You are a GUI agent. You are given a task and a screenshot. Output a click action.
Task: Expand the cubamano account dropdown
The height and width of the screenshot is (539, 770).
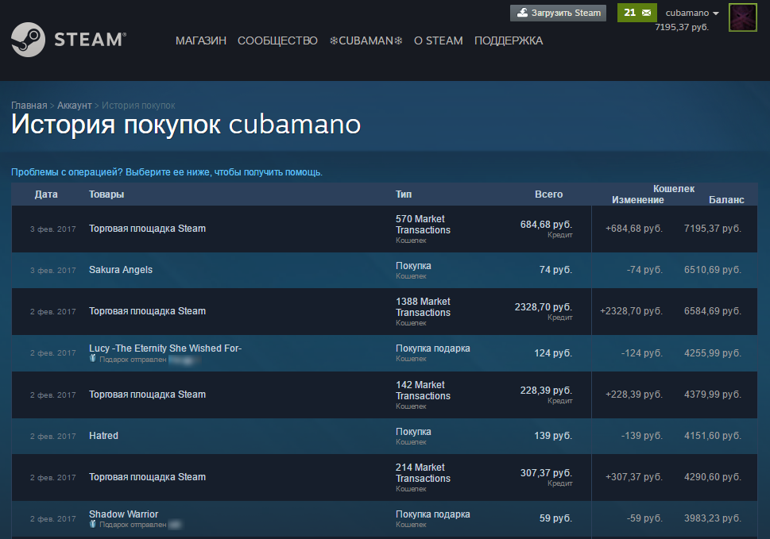tap(692, 13)
